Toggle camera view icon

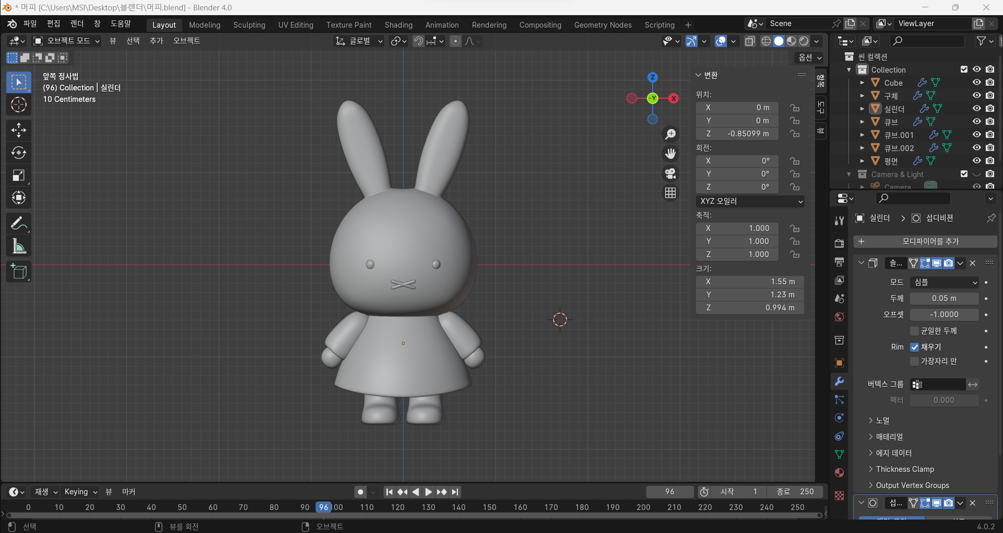[670, 173]
